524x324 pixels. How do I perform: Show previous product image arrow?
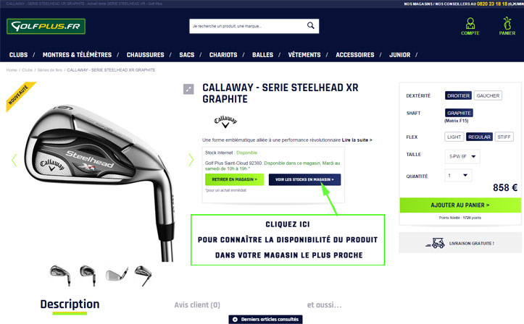(14, 160)
